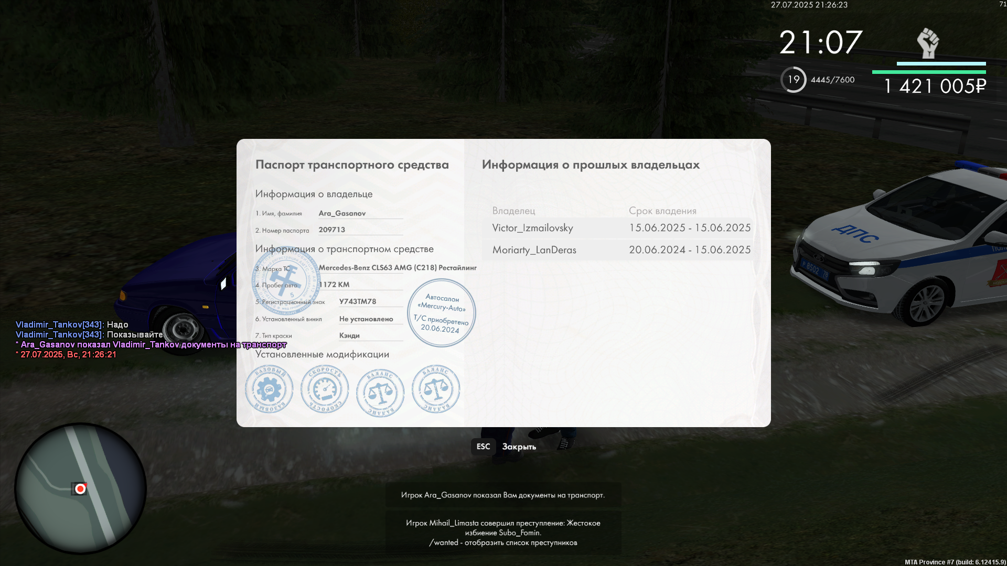Click the Информация о прошлых владельцах heading

click(591, 165)
